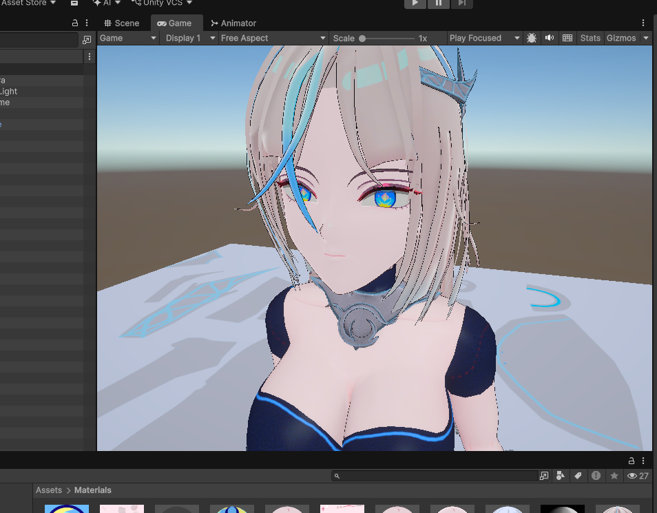This screenshot has height=513, width=657.
Task: Open the Free Aspect resolution dropdown
Action: pyautogui.click(x=273, y=38)
